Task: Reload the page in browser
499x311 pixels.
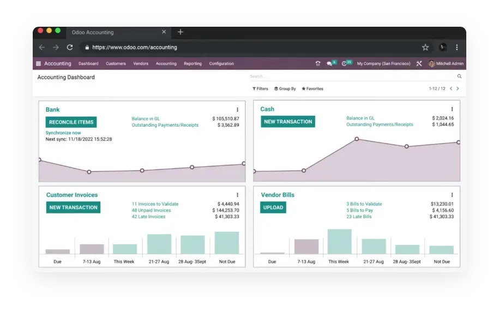Action: pyautogui.click(x=70, y=47)
